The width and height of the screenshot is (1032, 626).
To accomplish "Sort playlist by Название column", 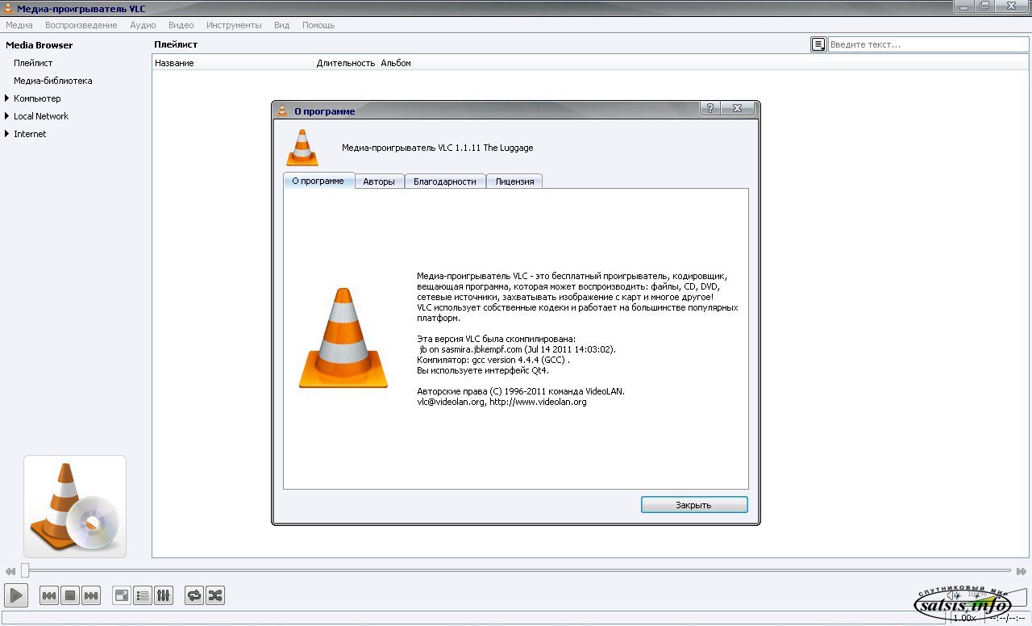I will click(x=233, y=63).
